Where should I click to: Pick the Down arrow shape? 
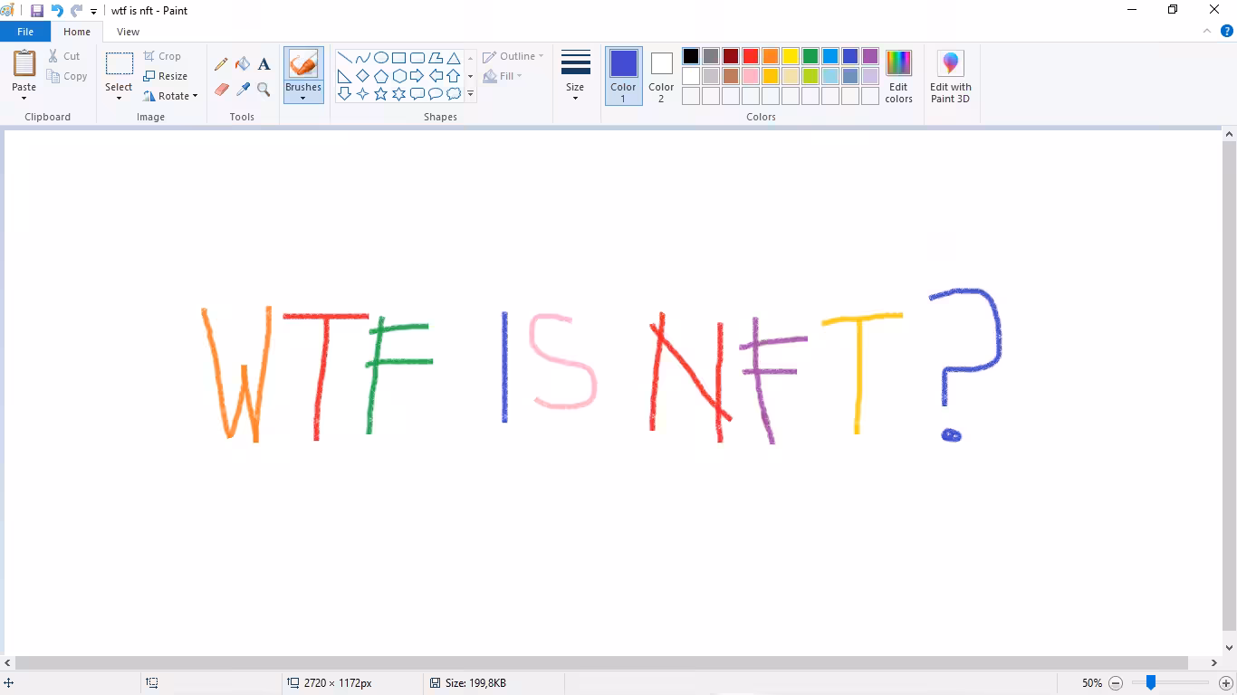coord(345,93)
